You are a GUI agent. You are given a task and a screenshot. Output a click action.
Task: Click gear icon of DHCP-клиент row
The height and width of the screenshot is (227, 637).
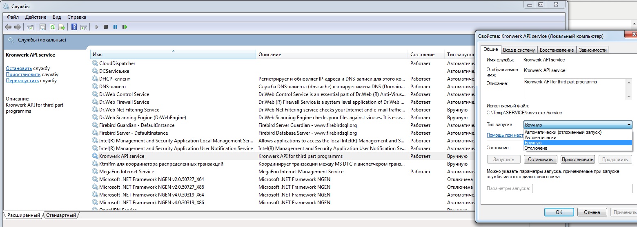[95, 79]
